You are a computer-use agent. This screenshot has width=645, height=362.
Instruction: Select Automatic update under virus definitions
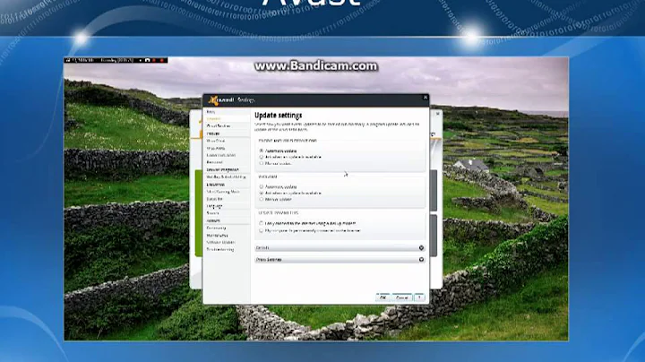pos(262,151)
